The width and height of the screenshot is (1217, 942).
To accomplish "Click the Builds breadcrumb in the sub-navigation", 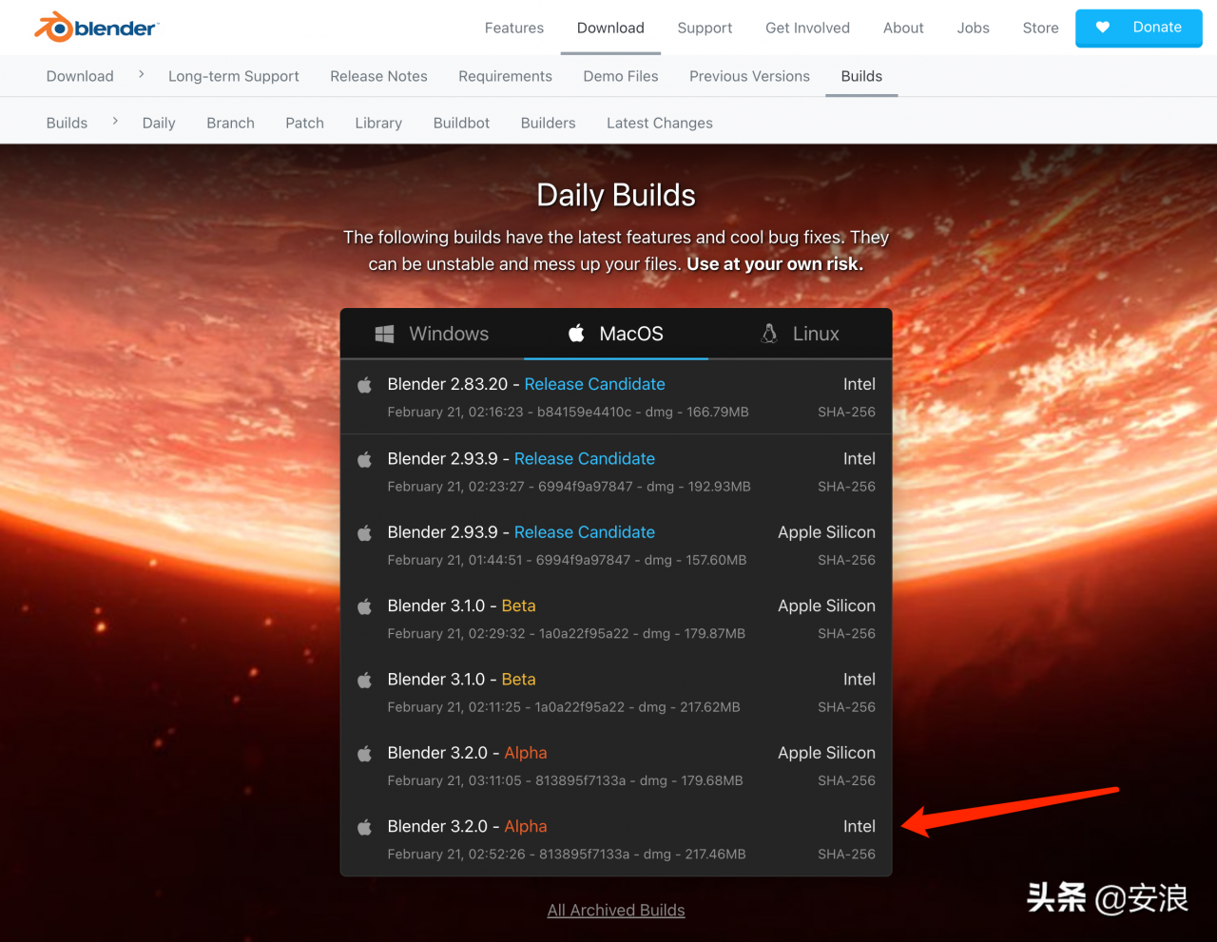I will coord(67,123).
